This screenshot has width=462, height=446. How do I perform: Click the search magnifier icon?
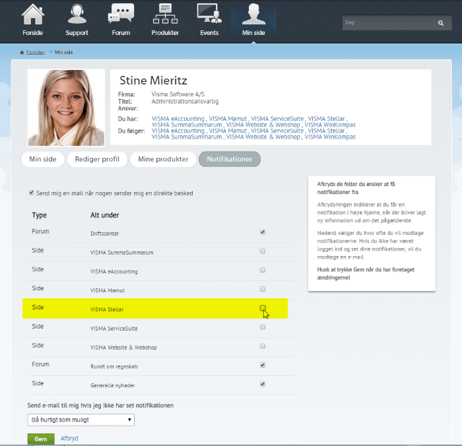click(441, 23)
